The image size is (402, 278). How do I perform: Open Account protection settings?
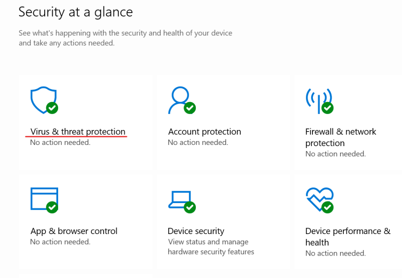coord(204,132)
